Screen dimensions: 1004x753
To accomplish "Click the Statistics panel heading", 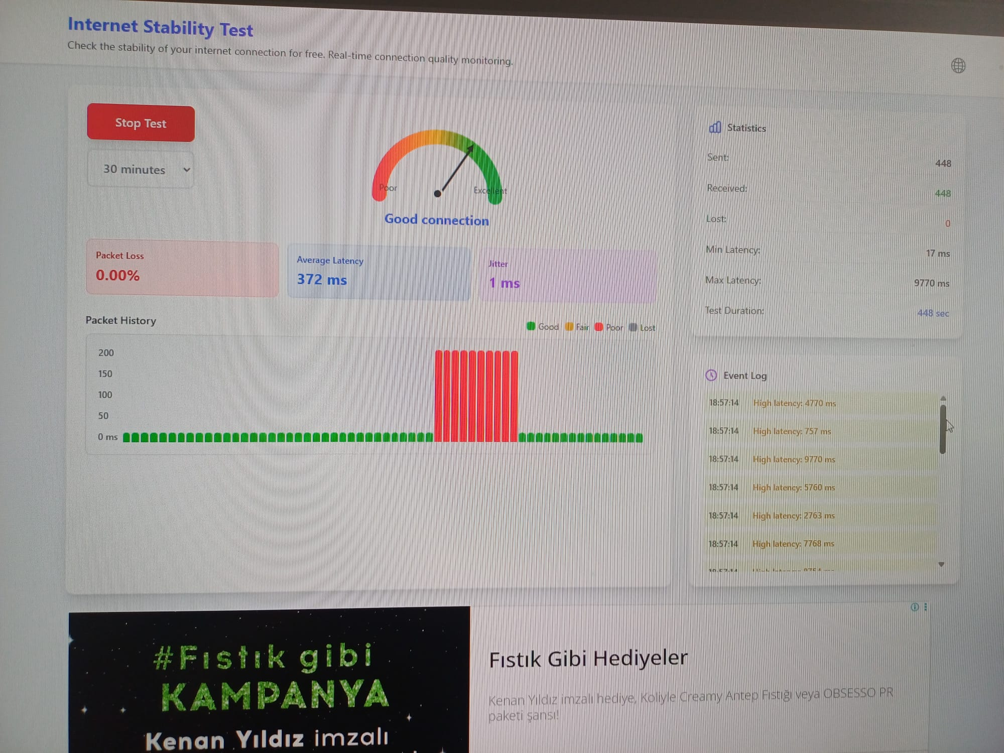I will [x=746, y=128].
